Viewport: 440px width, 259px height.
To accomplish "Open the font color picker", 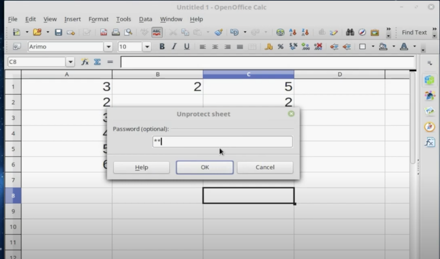I will (405, 47).
